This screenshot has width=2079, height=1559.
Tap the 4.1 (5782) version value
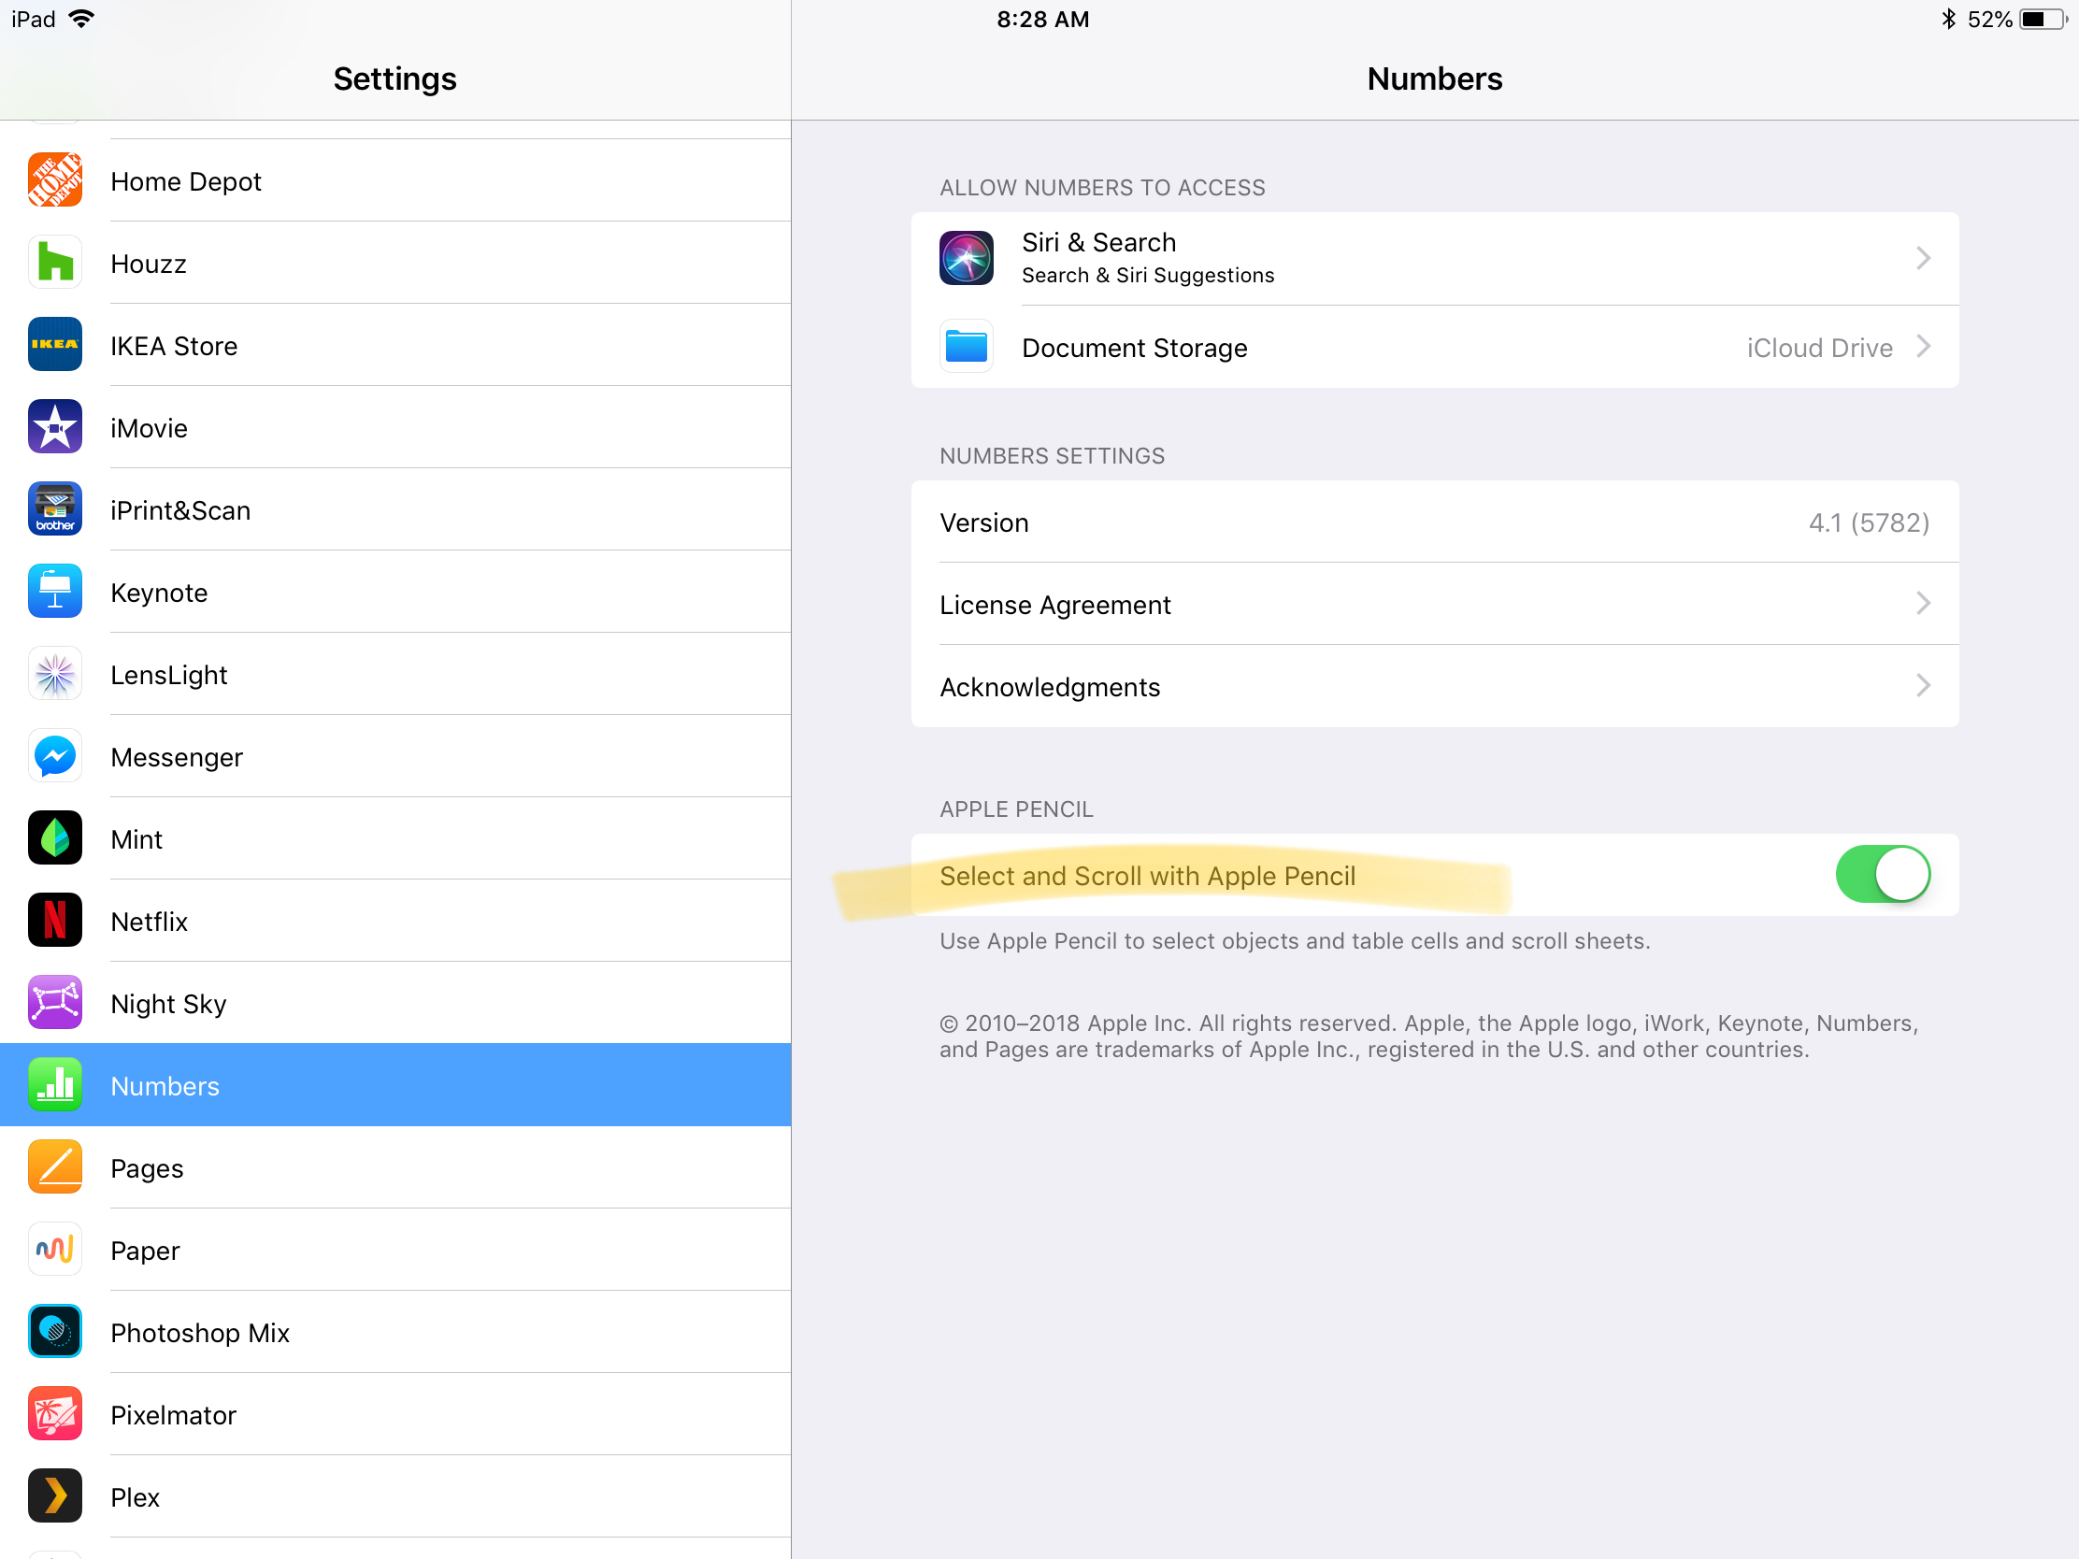point(1869,522)
